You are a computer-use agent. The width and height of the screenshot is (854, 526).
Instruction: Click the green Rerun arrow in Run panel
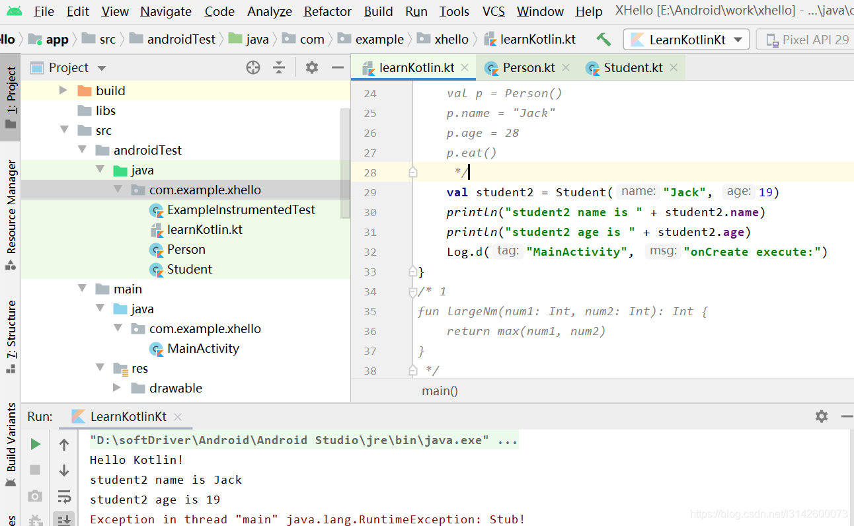click(36, 444)
